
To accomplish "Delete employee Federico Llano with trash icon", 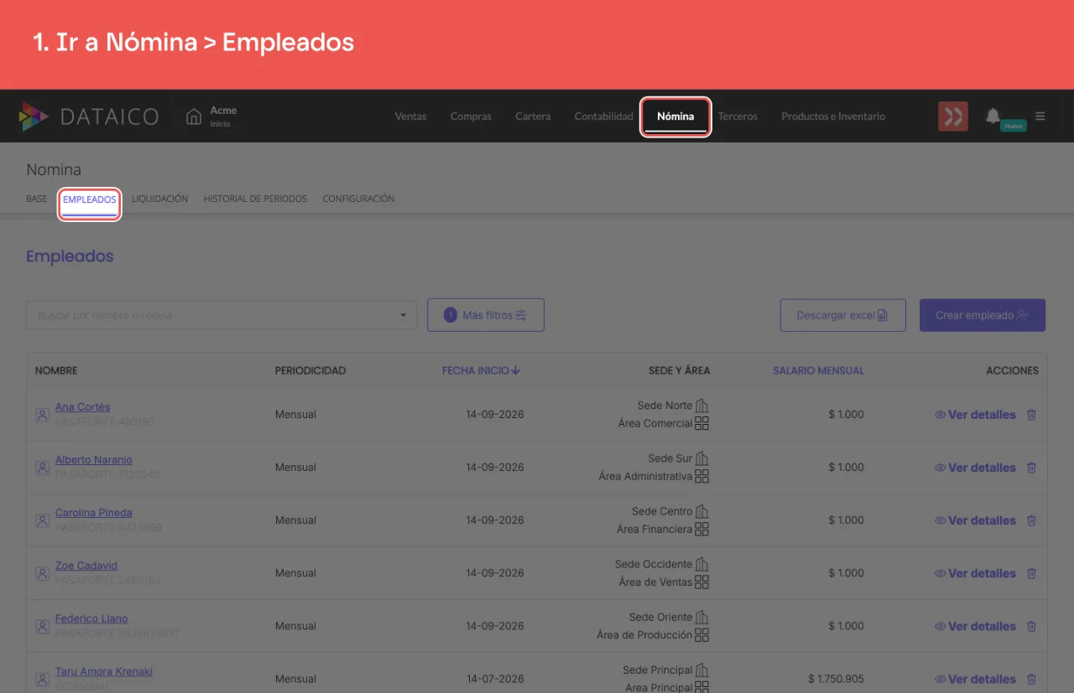I will (x=1032, y=626).
